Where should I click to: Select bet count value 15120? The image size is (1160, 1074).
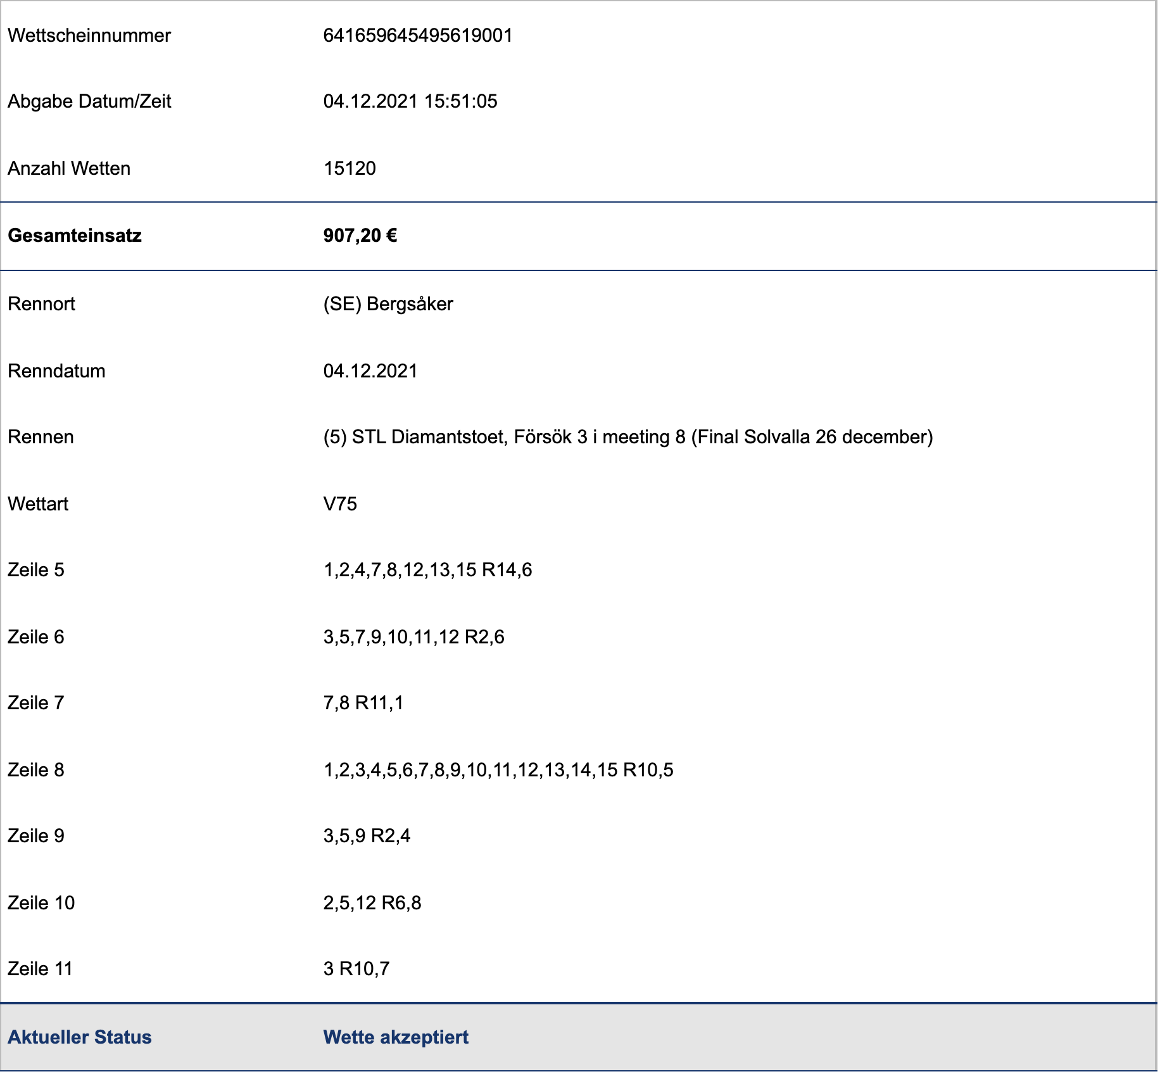click(350, 168)
